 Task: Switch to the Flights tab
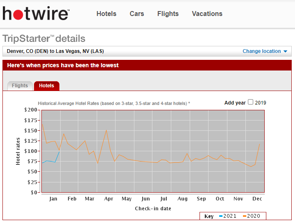point(20,86)
